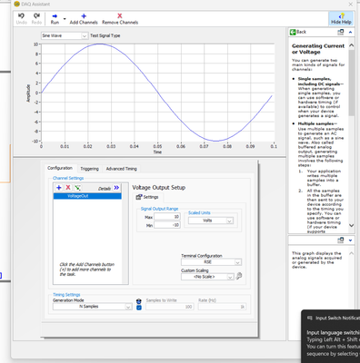The image size is (360, 363).
Task: Open the Terminal Configuration RSE dropdown
Action: 211,262
